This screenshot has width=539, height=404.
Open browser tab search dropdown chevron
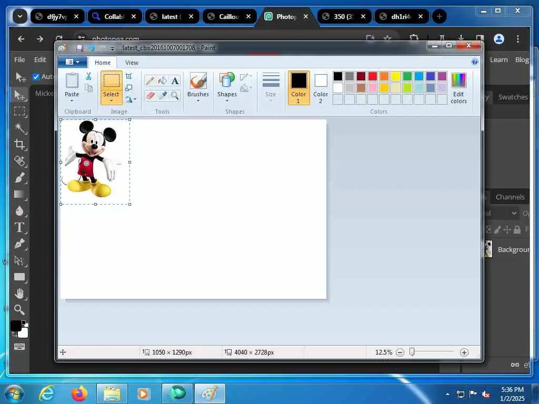[20, 16]
